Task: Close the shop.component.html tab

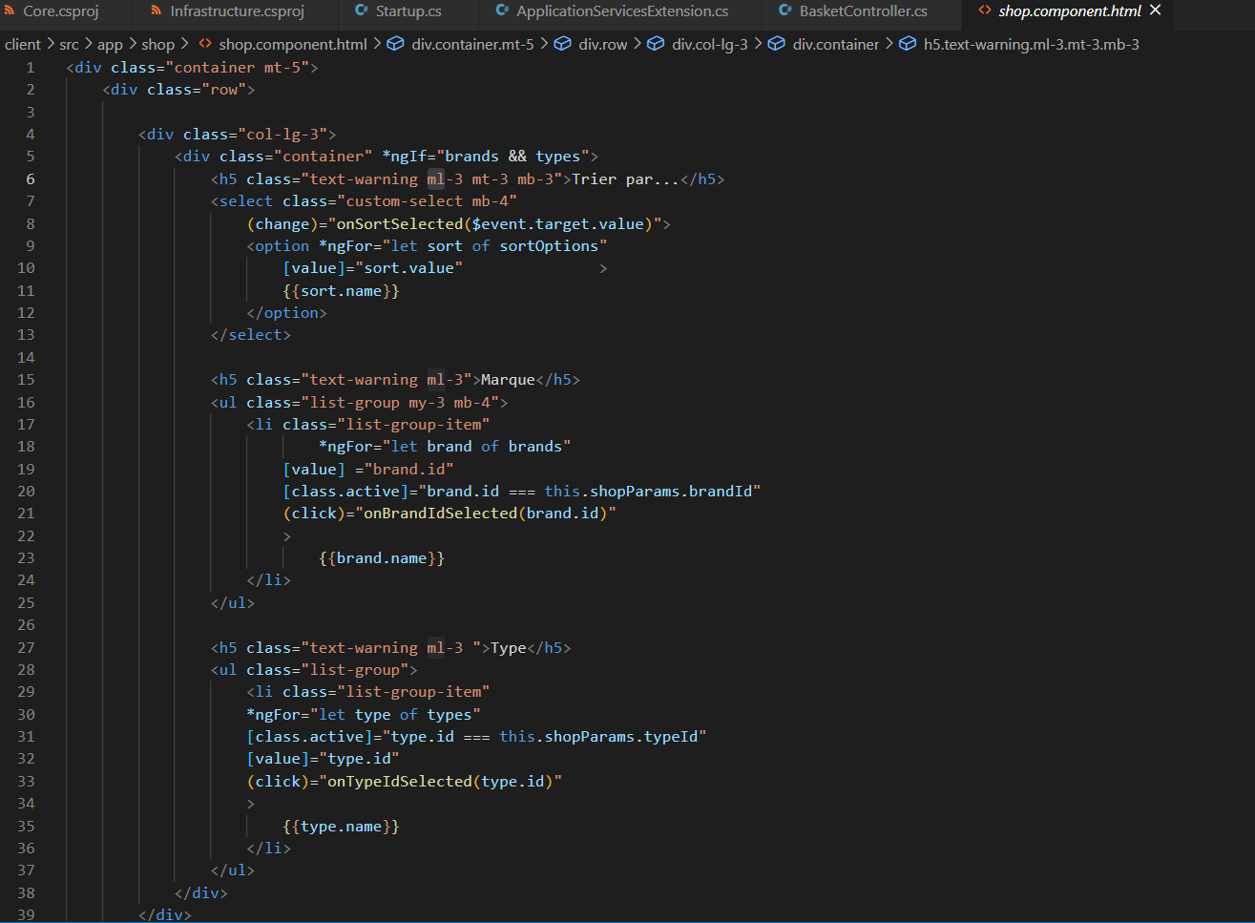Action: tap(1156, 10)
